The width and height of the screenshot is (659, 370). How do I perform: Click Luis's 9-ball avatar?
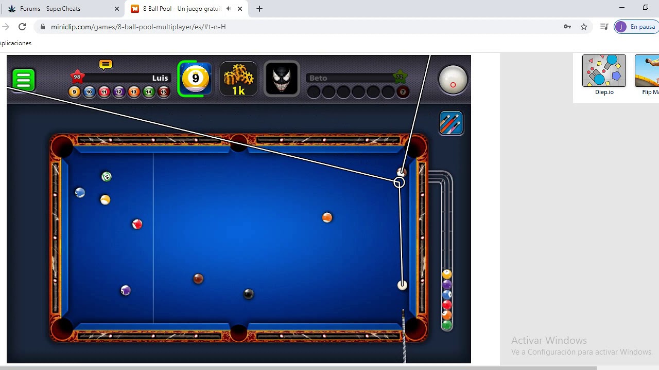[x=195, y=79]
